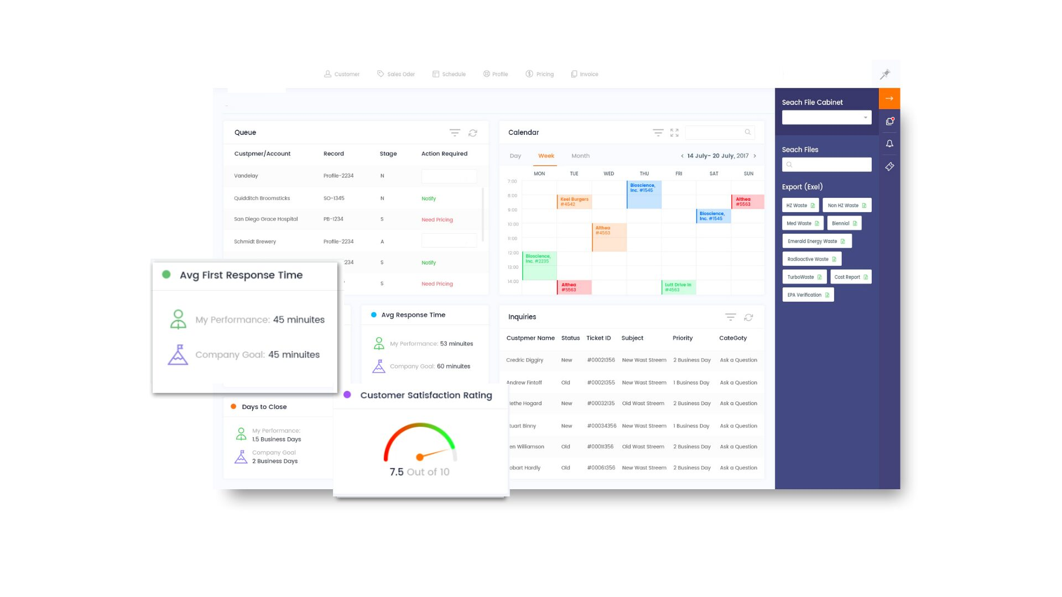Select the Invoice tab in navigation bar

[x=584, y=74]
